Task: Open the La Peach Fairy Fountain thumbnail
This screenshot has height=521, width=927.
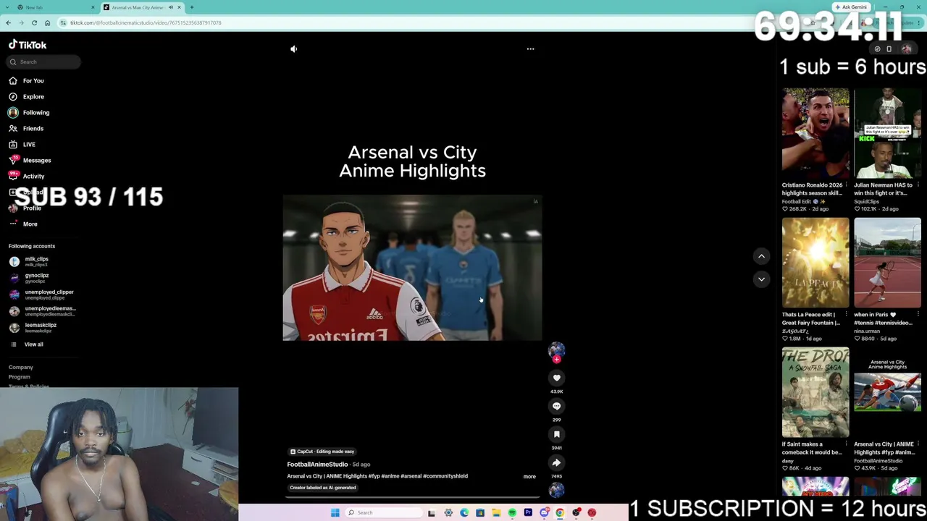Action: point(815,263)
